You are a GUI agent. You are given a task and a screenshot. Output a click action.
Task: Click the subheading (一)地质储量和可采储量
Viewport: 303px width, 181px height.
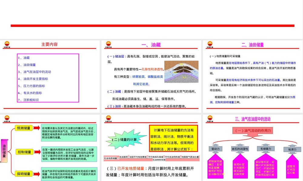click(x=225, y=56)
